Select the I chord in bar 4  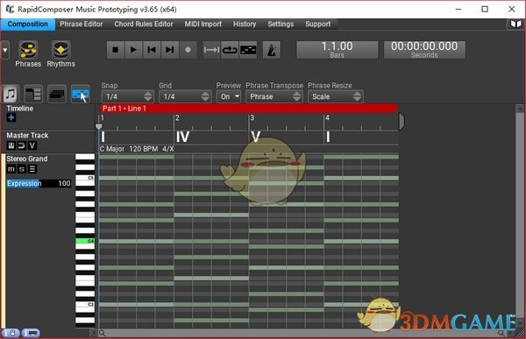tap(328, 137)
